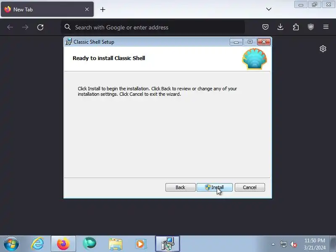The width and height of the screenshot is (336, 252).
Task: Click the 'Ready to install Classic Shell' heading
Action: [109, 58]
